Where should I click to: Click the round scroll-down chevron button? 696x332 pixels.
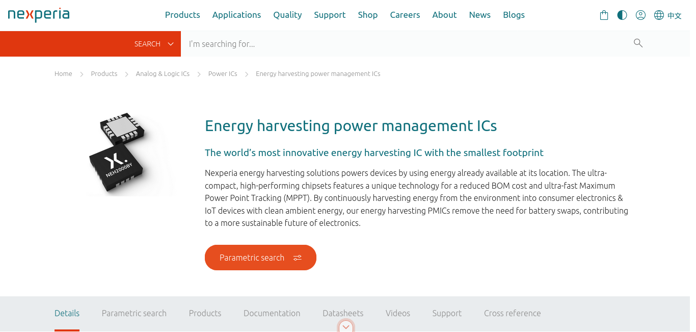346,326
